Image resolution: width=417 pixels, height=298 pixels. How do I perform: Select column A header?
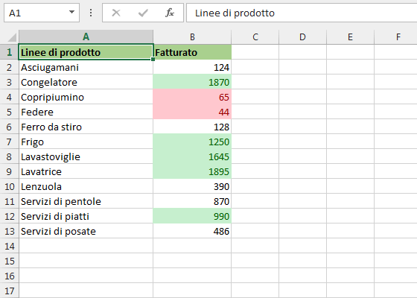pyautogui.click(x=86, y=37)
